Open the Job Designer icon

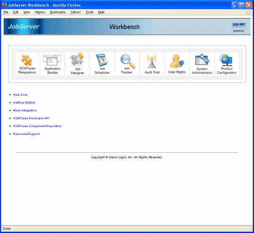(77, 60)
